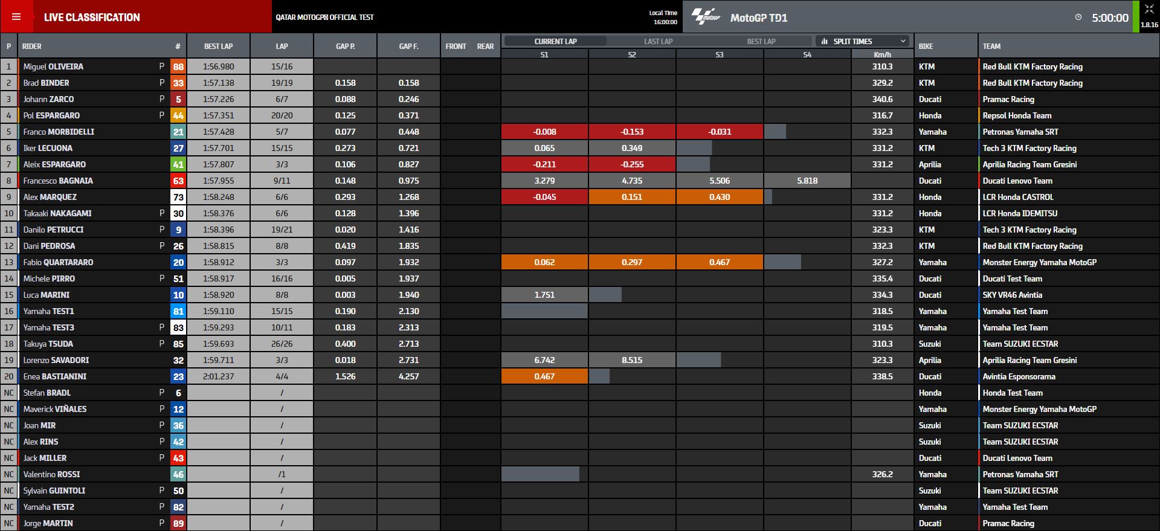The width and height of the screenshot is (1160, 531).
Task: Click the session clock icon
Action: tap(1078, 18)
